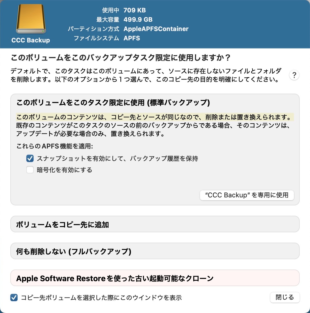Click the ファイルシステム label
This screenshot has height=313, width=310.
coord(96,38)
